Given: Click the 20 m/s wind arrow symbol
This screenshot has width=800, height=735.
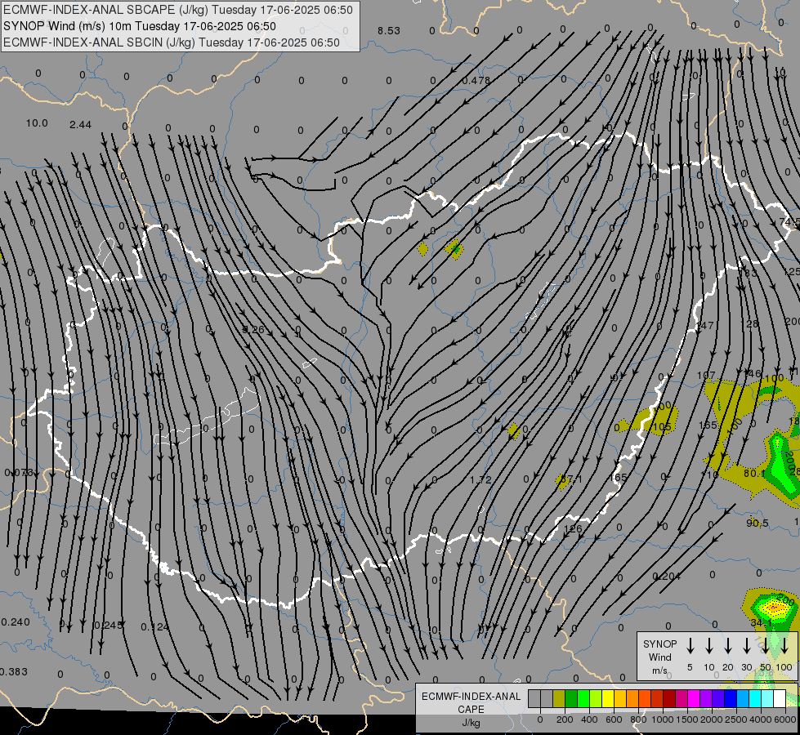Looking at the screenshot, I should pos(728,645).
